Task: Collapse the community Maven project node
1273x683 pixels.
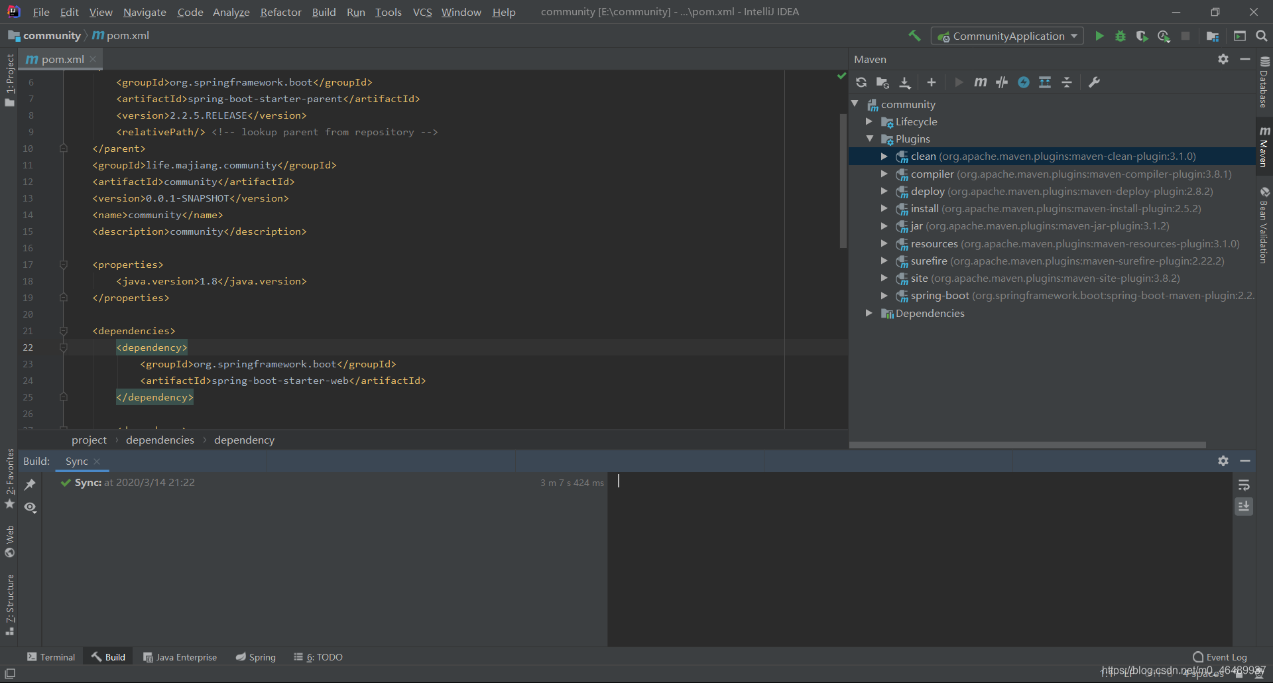Action: [855, 104]
